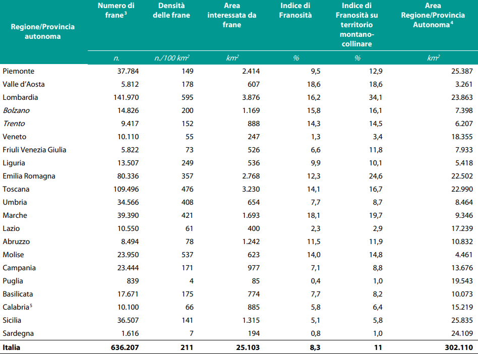Select the italic Trento row label
This screenshot has width=478, height=354.
(x=14, y=124)
